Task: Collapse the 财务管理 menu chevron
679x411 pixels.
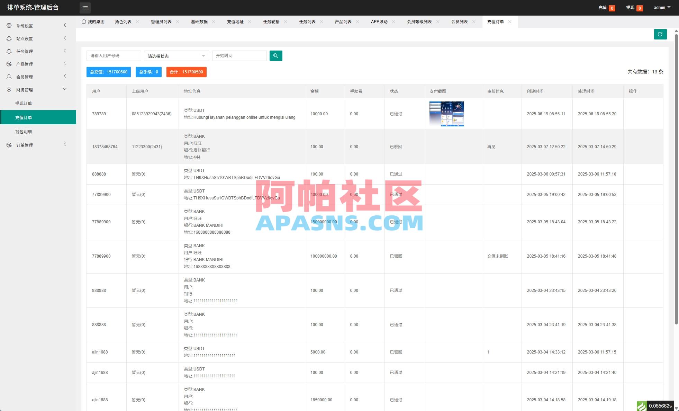Action: point(64,89)
